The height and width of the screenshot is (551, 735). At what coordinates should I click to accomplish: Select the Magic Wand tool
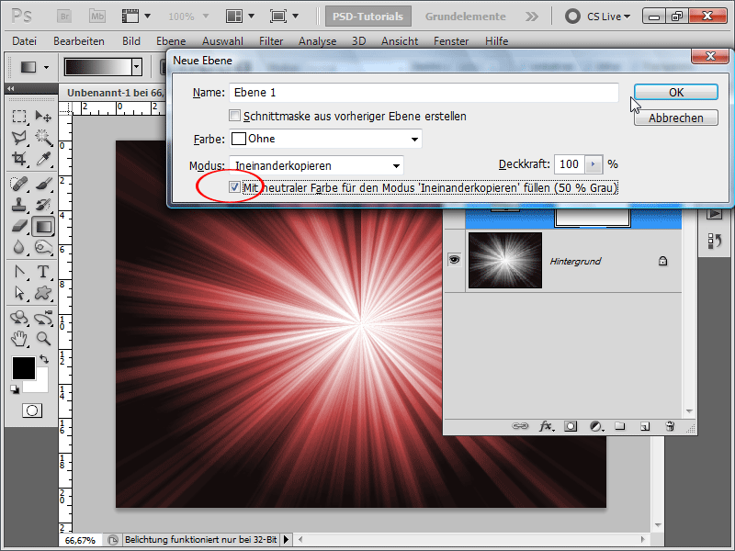43,137
